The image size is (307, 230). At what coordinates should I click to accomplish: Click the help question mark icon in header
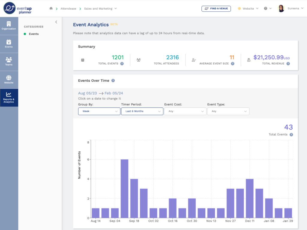point(266,8)
